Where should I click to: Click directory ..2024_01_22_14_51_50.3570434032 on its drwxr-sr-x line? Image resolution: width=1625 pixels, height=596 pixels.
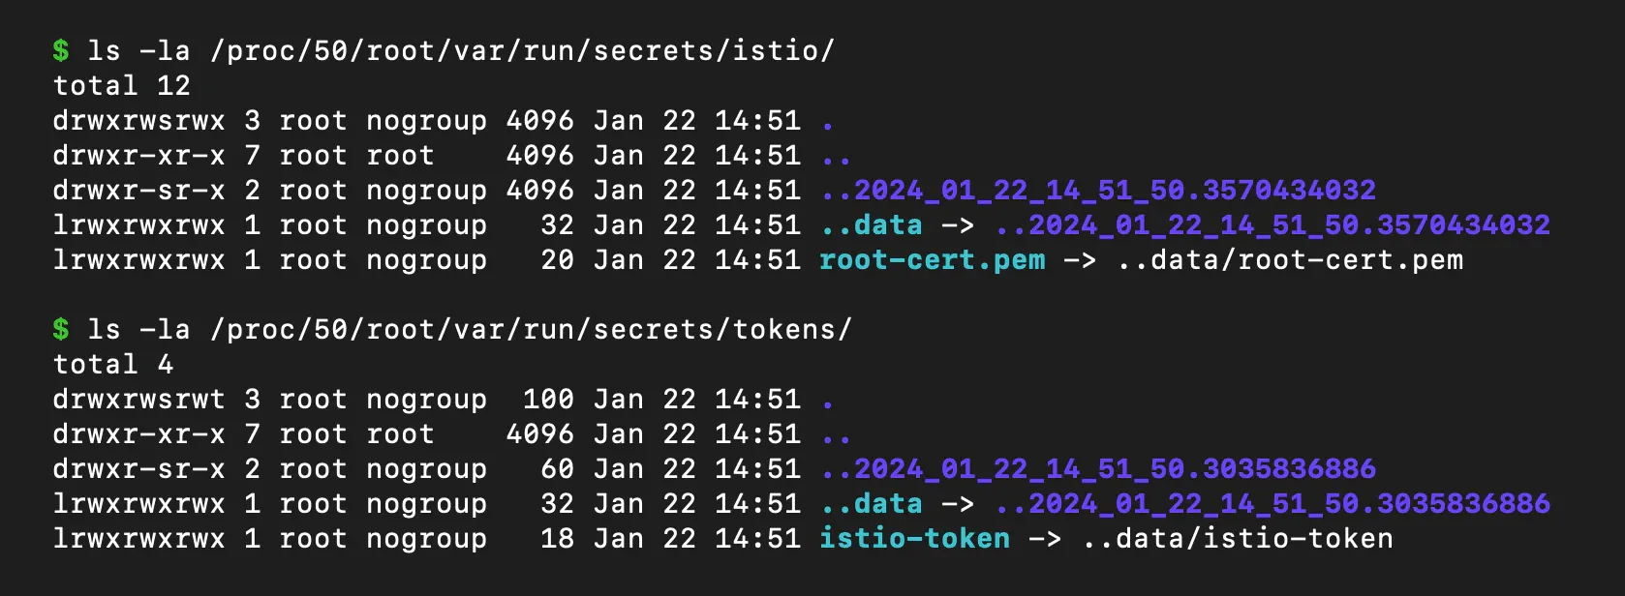point(1098,191)
